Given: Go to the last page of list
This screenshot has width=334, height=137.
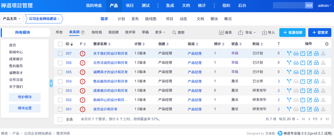Looking at the screenshot, I should pyautogui.click(x=327, y=119).
